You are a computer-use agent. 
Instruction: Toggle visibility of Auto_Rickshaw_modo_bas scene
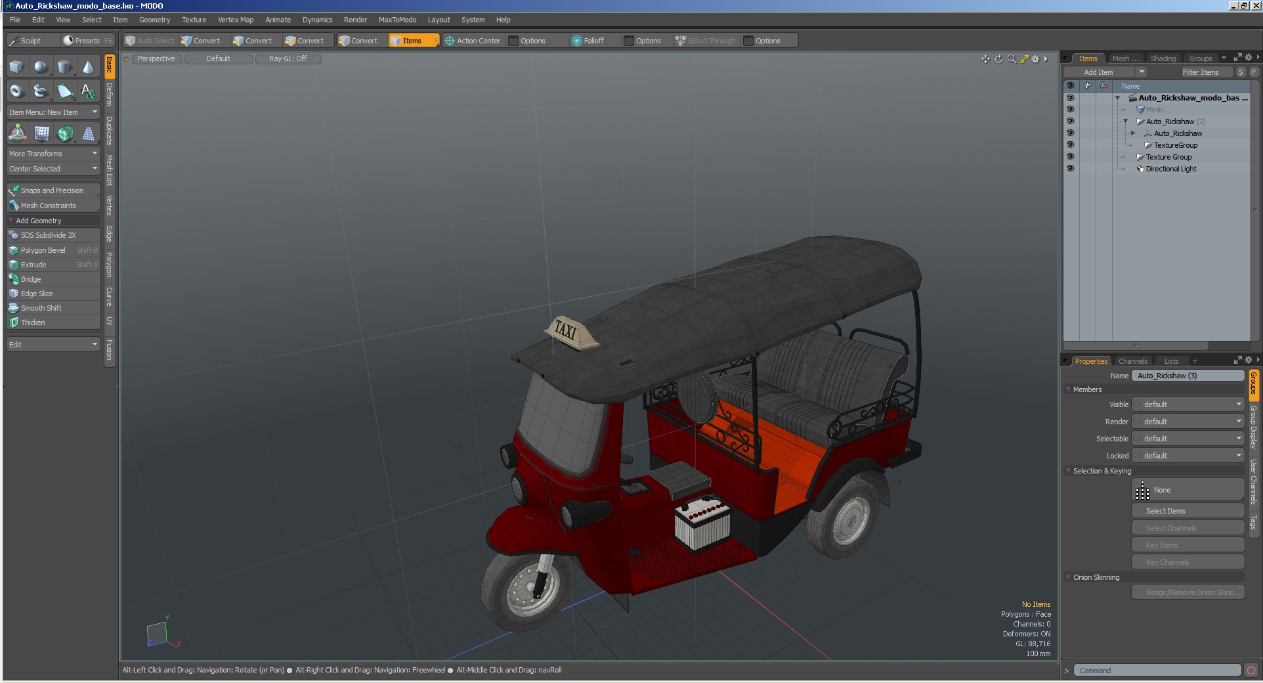(x=1070, y=98)
